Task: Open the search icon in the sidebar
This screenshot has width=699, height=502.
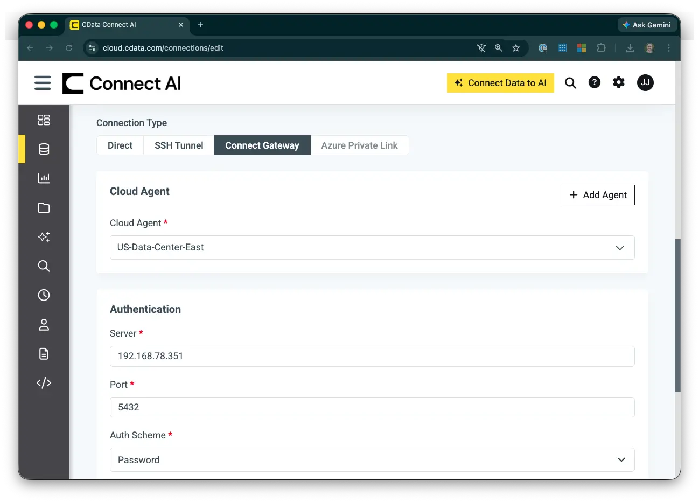Action: 44,266
